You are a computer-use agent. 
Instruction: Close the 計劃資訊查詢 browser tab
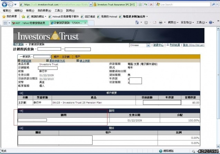(x=85, y=23)
